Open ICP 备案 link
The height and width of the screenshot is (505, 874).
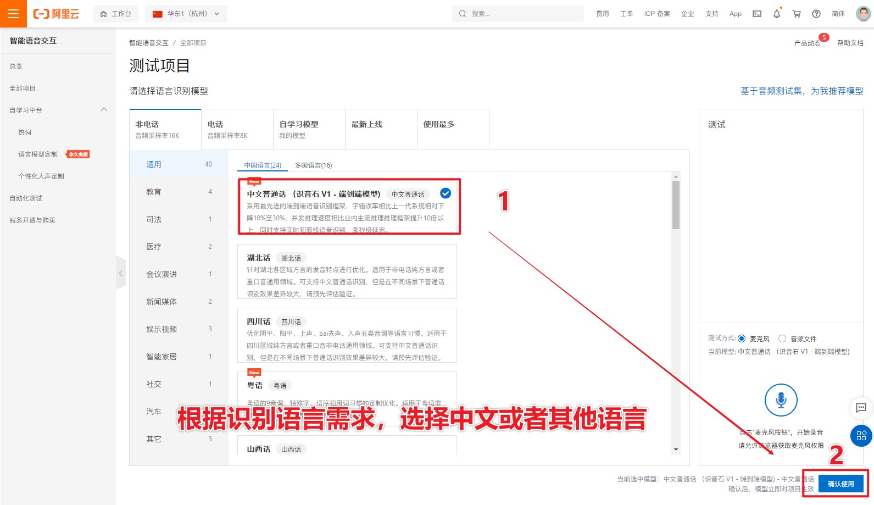click(657, 14)
